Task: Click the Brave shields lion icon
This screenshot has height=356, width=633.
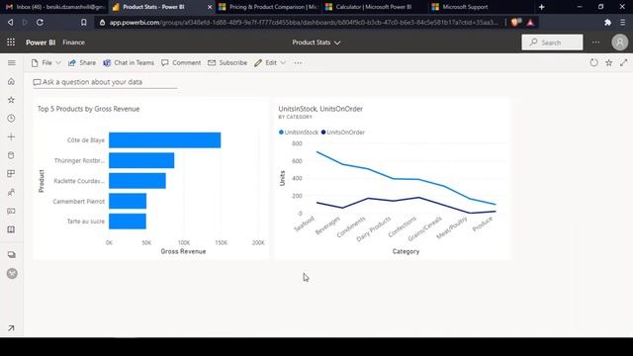Action: point(514,22)
